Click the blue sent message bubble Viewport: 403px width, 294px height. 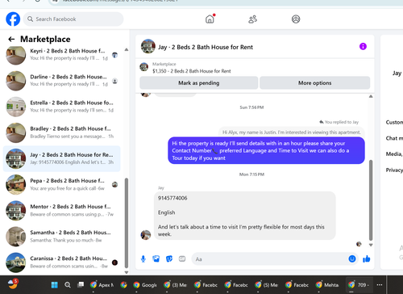266,150
